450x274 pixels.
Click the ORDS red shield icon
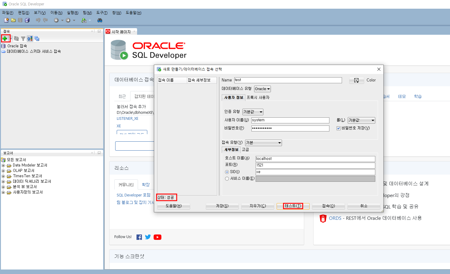click(323, 219)
